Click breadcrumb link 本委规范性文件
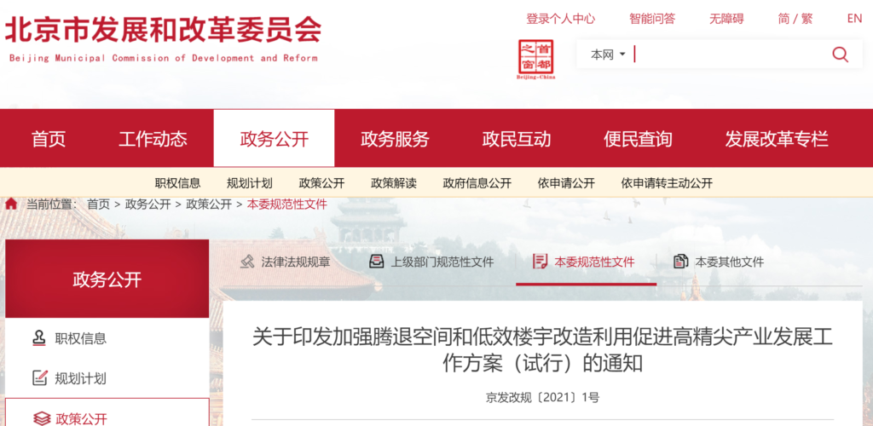873x426 pixels. [x=286, y=204]
